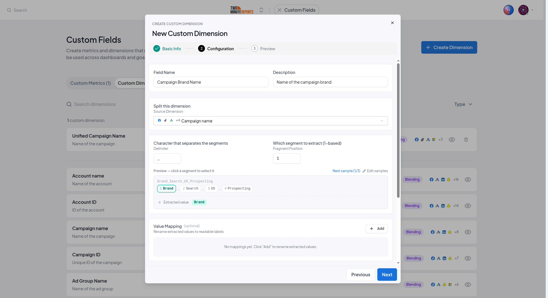Screen dimensions: 548x298
Task: Click the dialog vertical scrollbar thumb
Action: (398, 130)
